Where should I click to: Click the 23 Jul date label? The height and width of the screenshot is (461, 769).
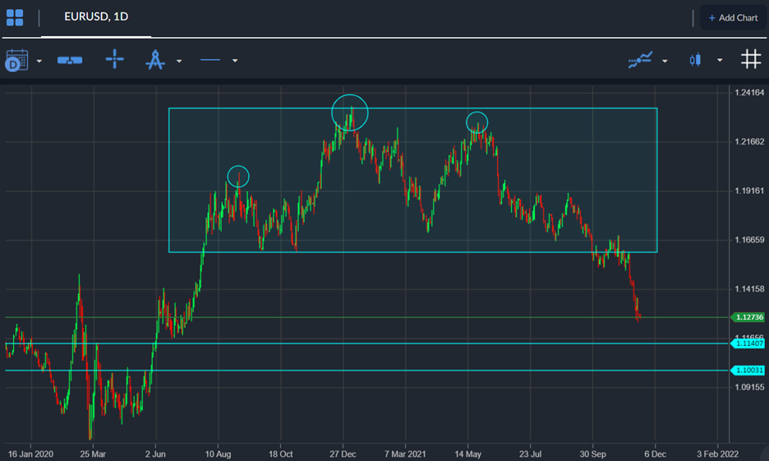click(530, 454)
